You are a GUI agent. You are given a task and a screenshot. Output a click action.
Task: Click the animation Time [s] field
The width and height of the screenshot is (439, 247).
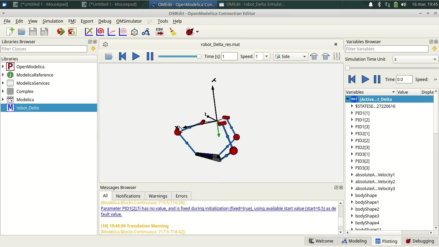[229, 56]
